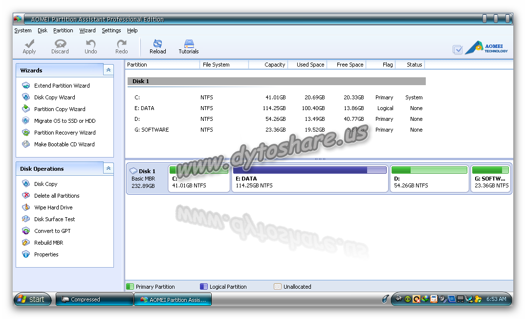Click the Disk 1 drive icon
The height and width of the screenshot is (319, 526).
coord(133,171)
